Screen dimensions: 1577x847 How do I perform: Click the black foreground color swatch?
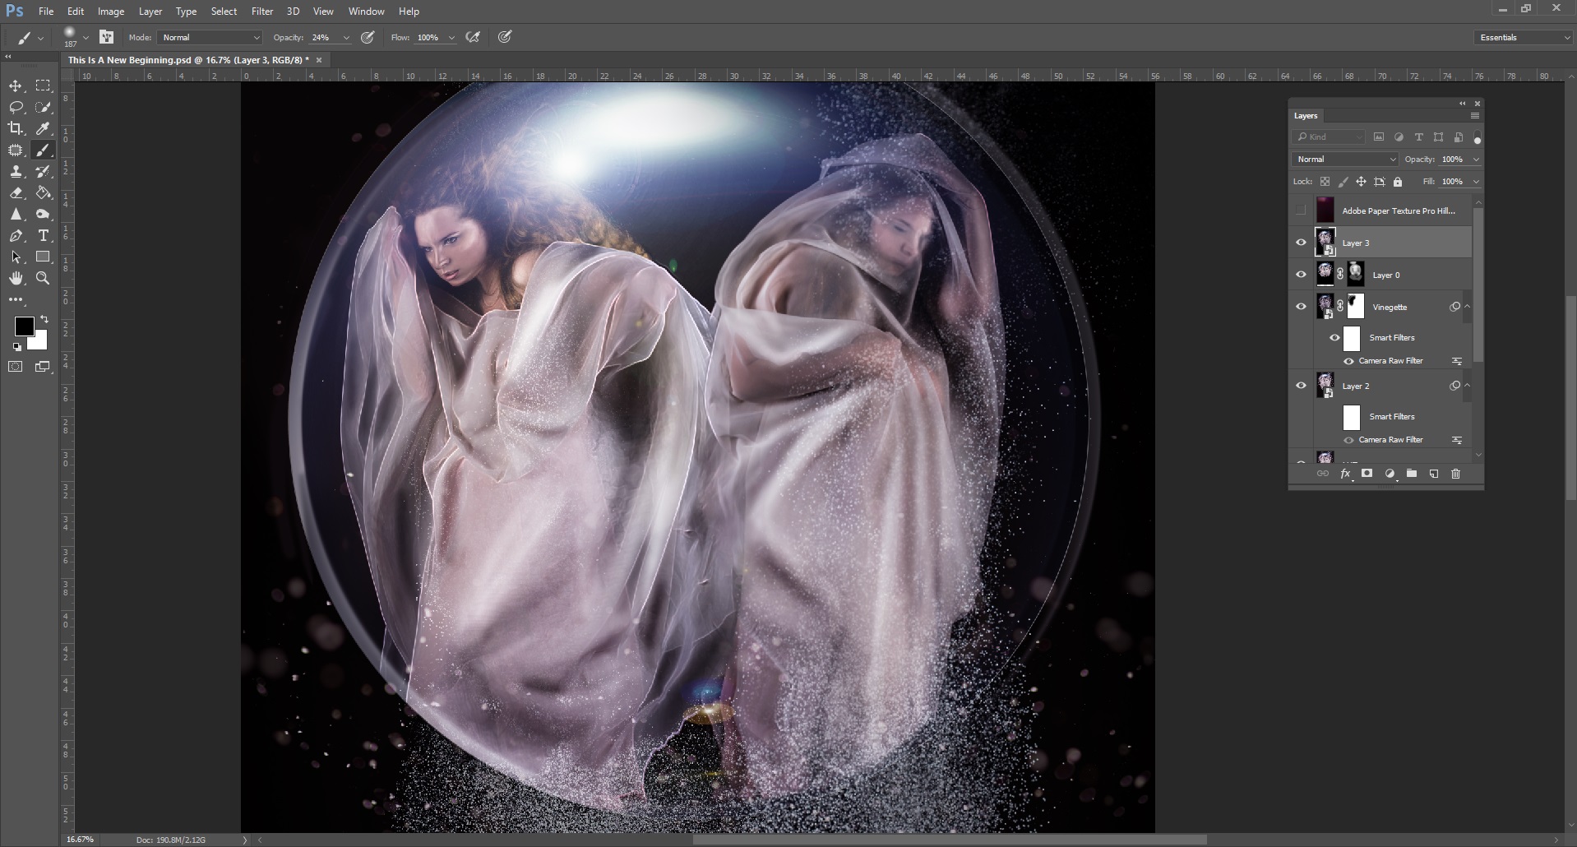24,328
